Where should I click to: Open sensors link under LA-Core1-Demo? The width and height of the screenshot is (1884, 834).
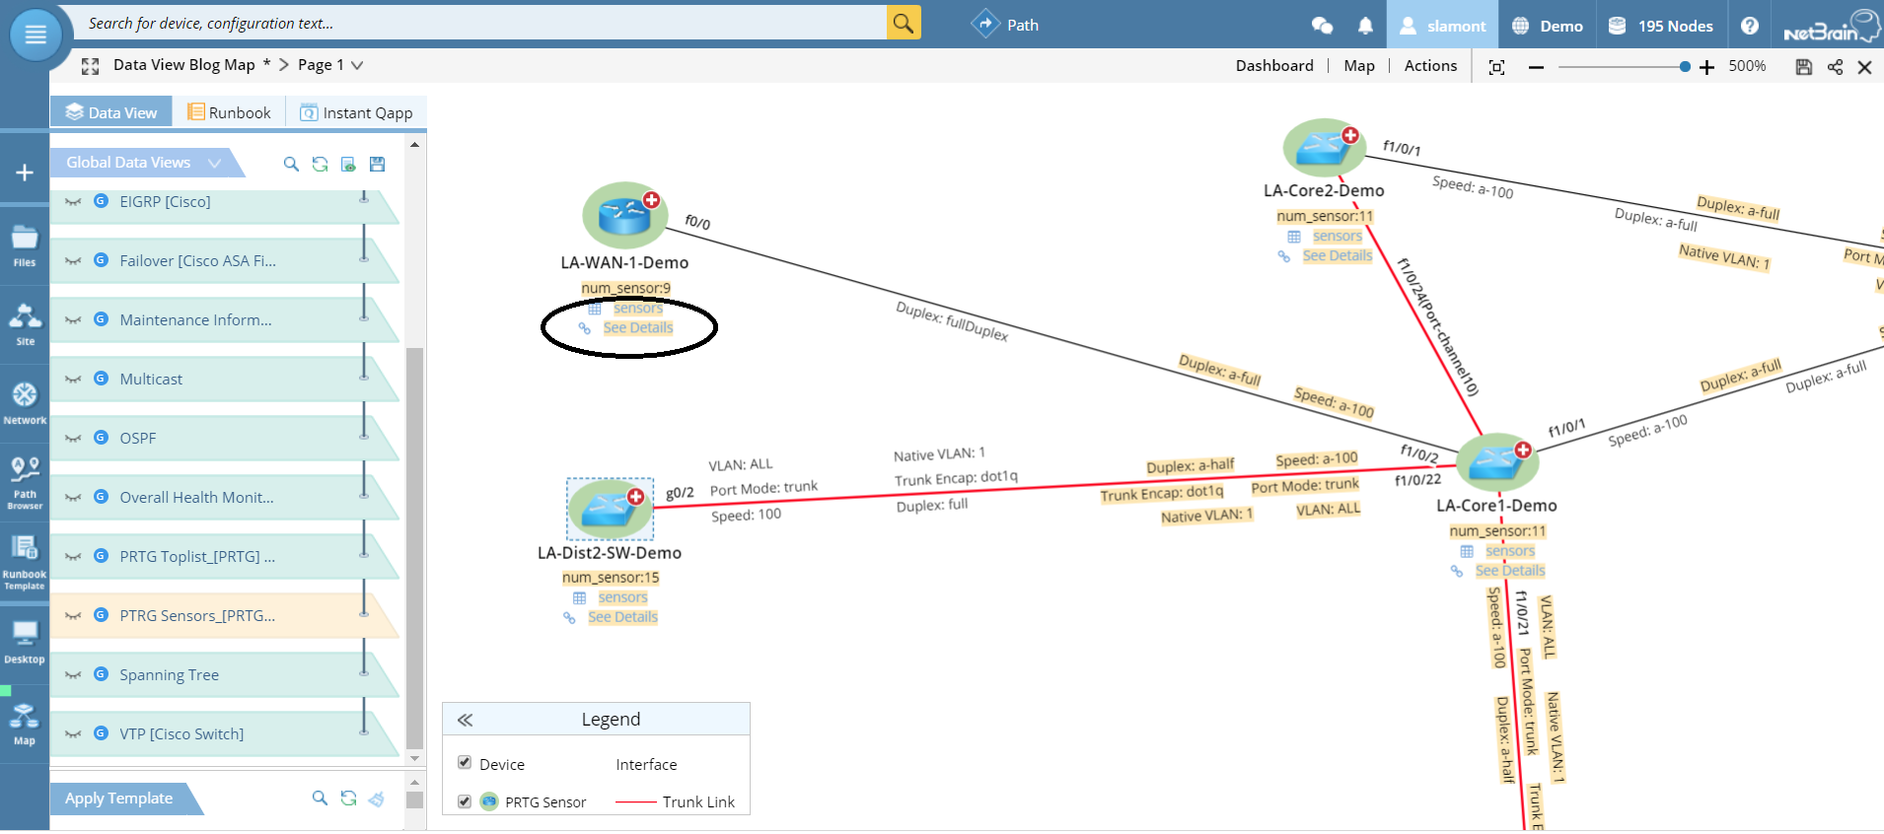[1510, 551]
